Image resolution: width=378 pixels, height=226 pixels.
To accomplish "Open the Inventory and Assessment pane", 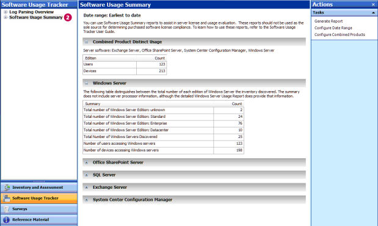I will [x=39, y=188].
